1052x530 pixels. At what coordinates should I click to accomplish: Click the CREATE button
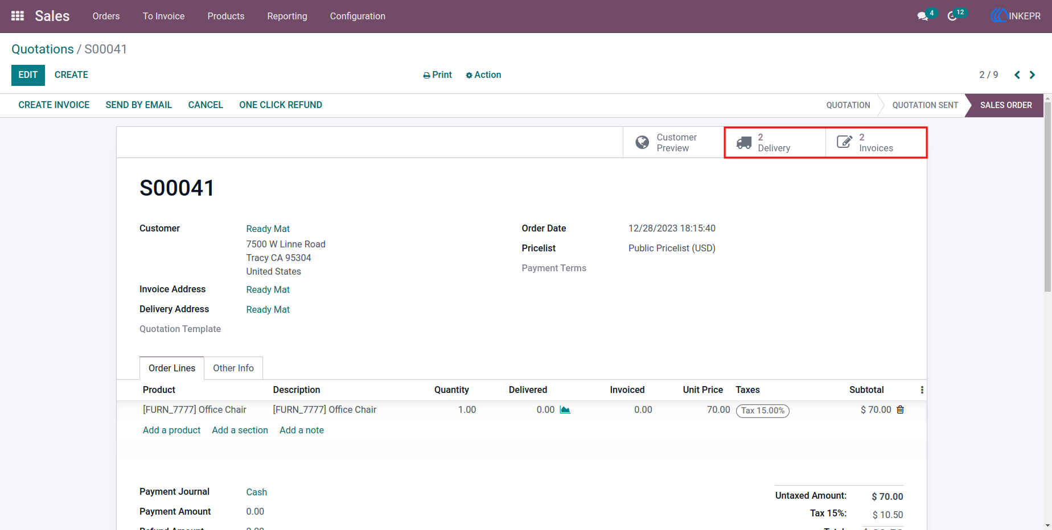pyautogui.click(x=71, y=75)
